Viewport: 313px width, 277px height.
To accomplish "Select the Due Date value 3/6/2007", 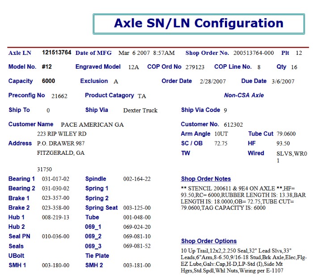I will (x=283, y=82).
